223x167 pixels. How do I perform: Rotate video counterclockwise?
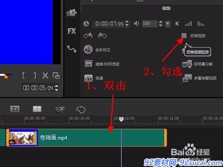pos(88,36)
